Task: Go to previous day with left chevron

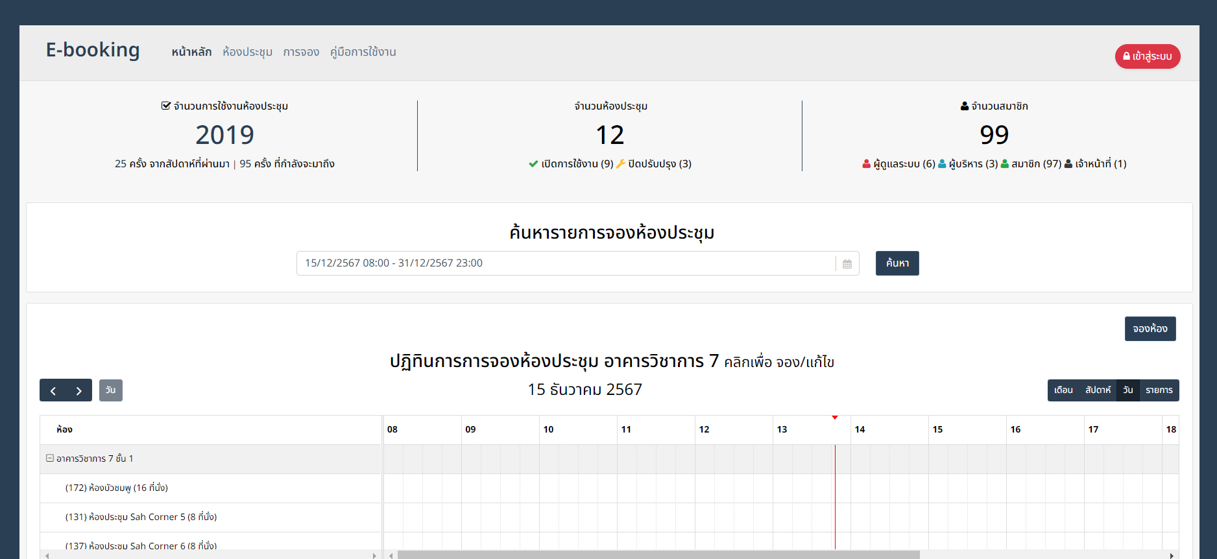Action: [x=53, y=390]
